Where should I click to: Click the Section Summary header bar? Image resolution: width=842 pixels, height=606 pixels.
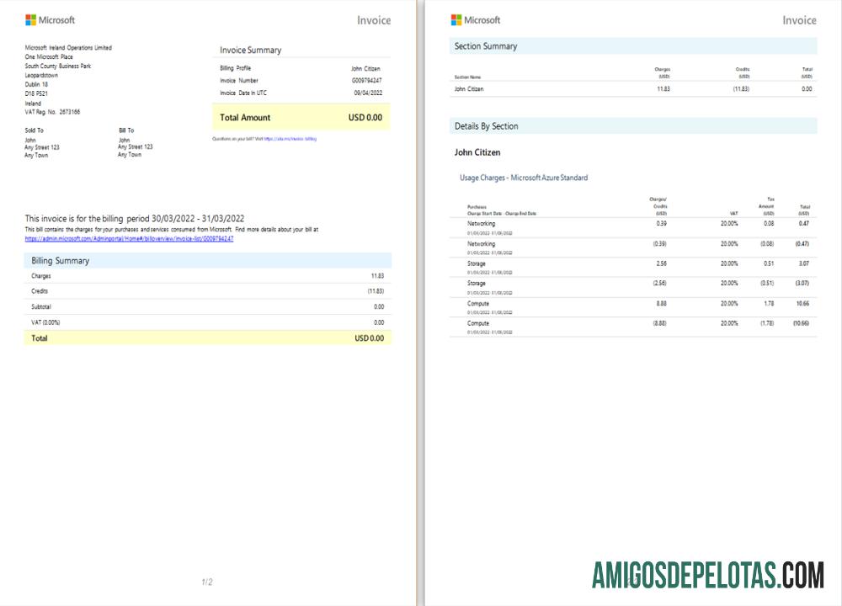tap(633, 46)
